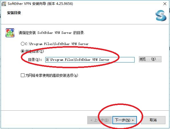Open the 浏览(B) browse folder dialog
The image size is (170, 129).
click(x=150, y=59)
